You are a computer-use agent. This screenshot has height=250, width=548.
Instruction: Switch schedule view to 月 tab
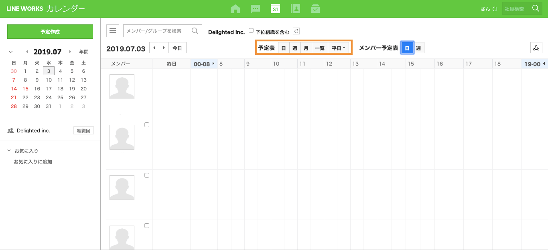coord(306,48)
